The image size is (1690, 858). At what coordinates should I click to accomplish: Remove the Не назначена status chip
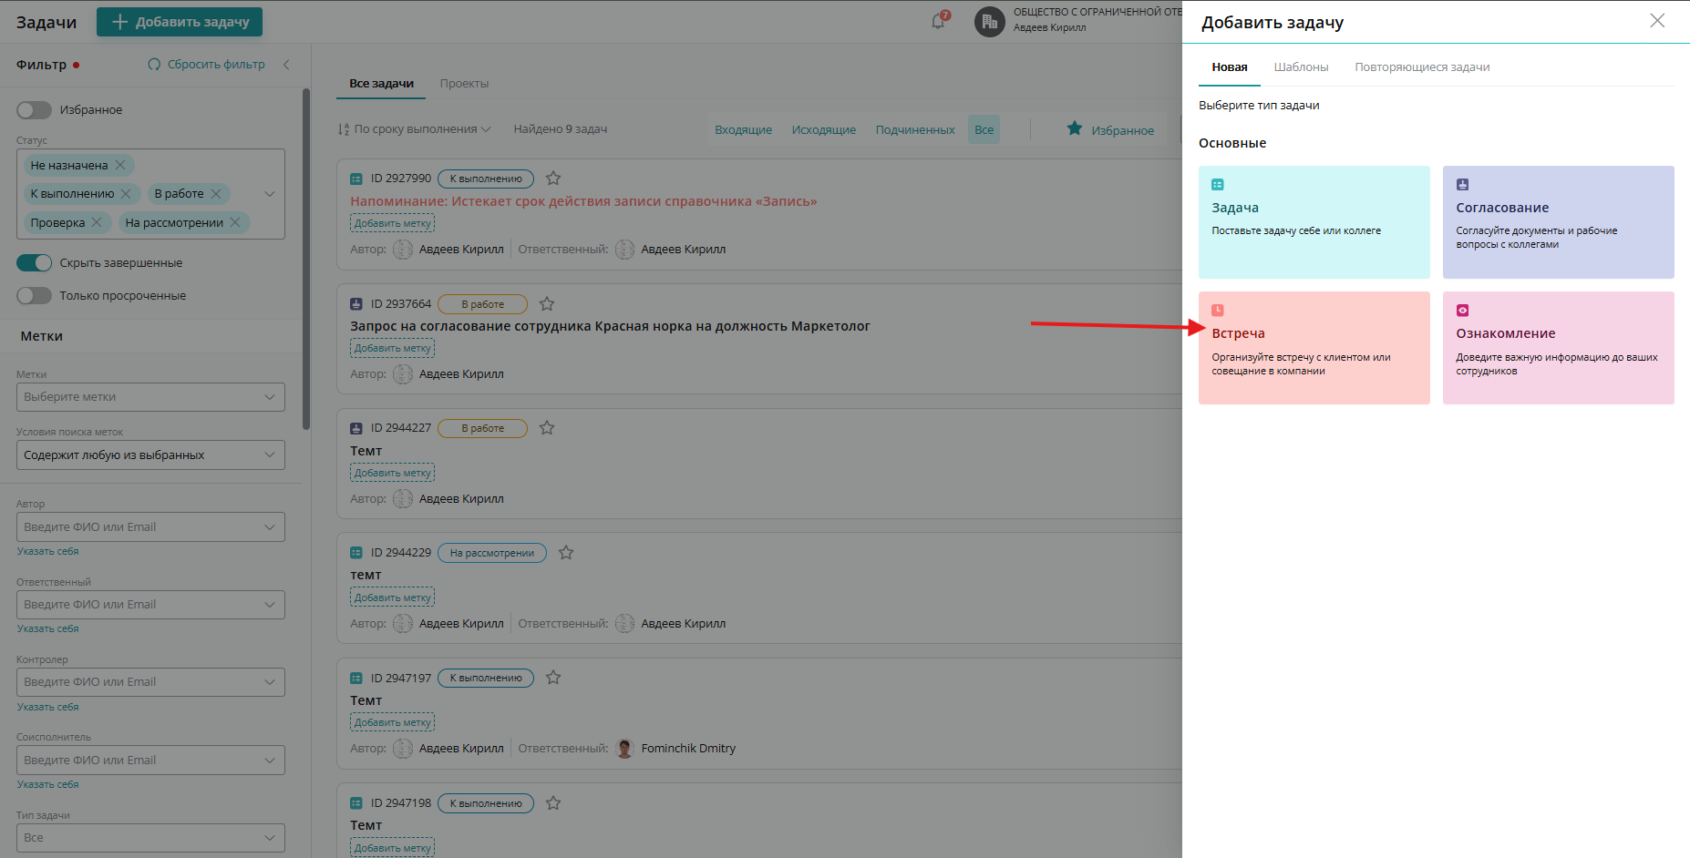(x=120, y=165)
